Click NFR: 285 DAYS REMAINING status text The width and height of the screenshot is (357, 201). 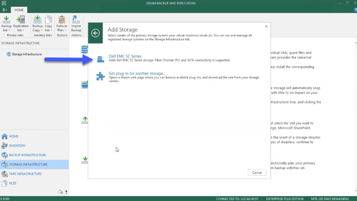pyautogui.click(x=330, y=199)
